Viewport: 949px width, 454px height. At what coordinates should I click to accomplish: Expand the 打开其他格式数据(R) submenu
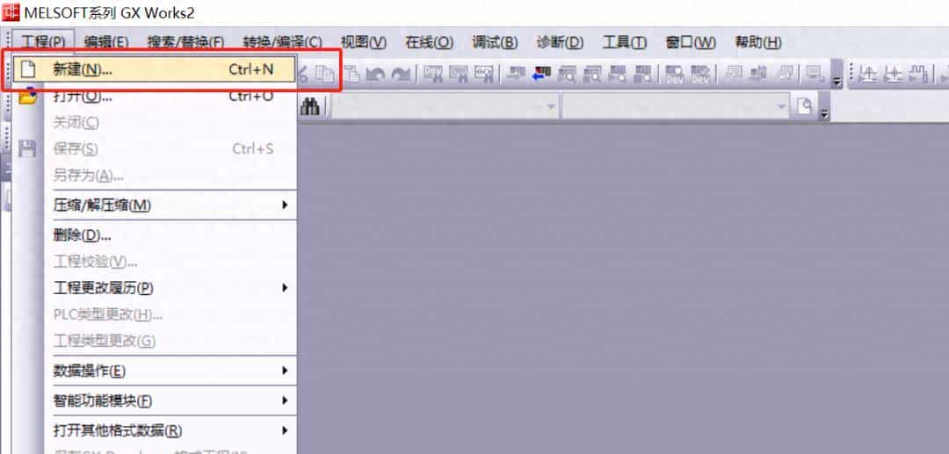coord(155,430)
